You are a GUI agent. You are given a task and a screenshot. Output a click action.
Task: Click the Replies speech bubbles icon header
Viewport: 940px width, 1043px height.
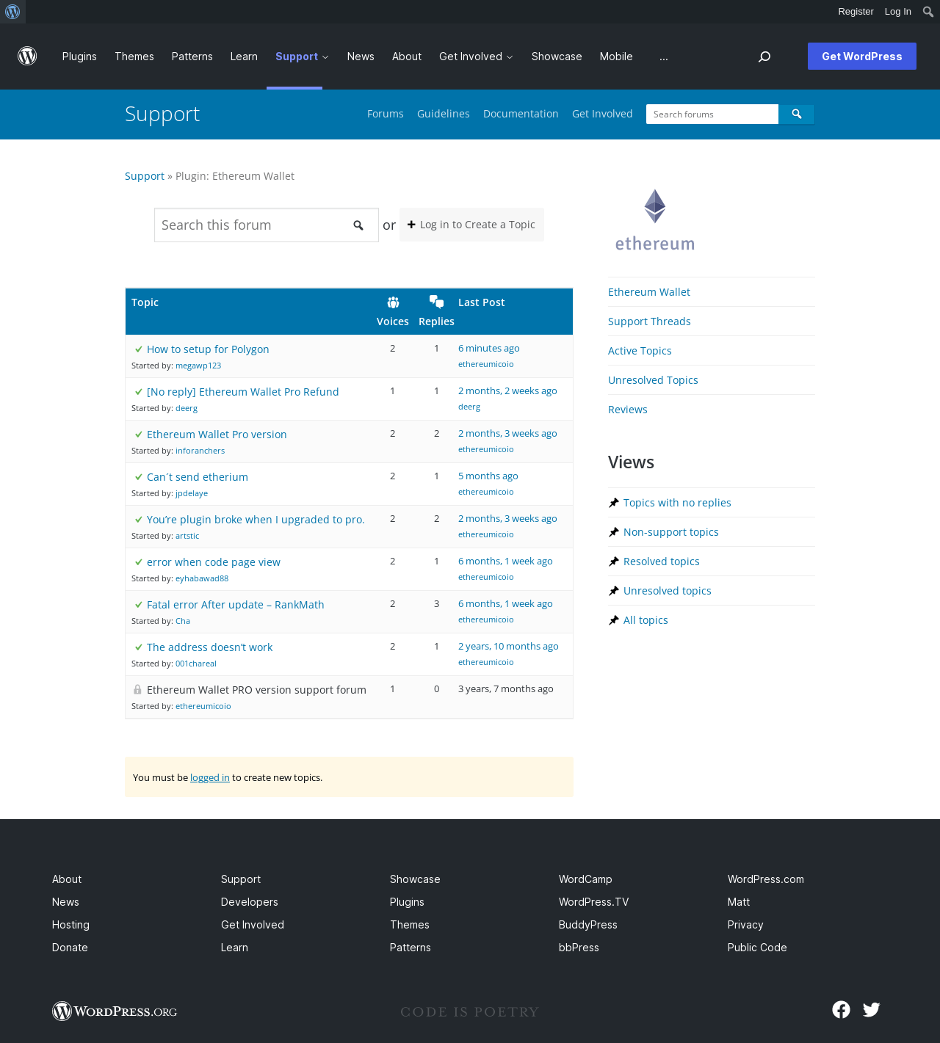tap(436, 302)
